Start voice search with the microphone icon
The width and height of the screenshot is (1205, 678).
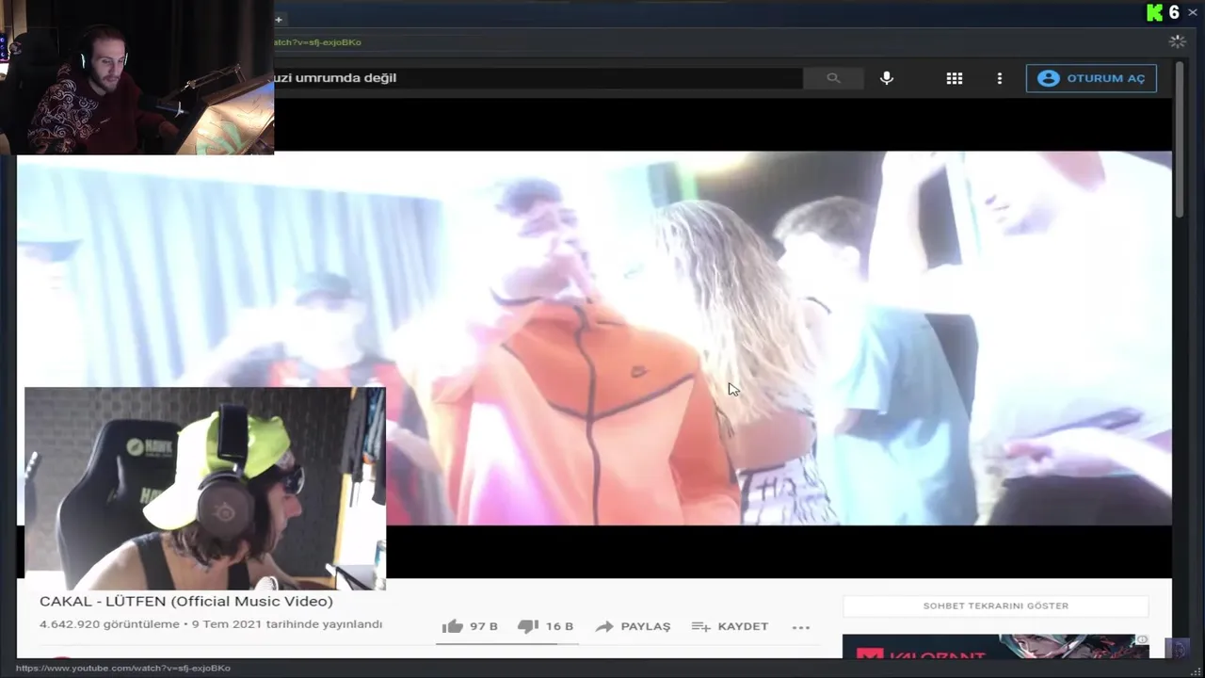coord(886,78)
